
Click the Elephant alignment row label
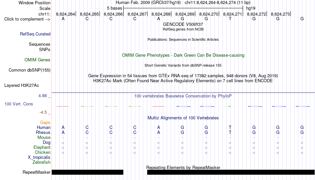[x=42, y=148]
